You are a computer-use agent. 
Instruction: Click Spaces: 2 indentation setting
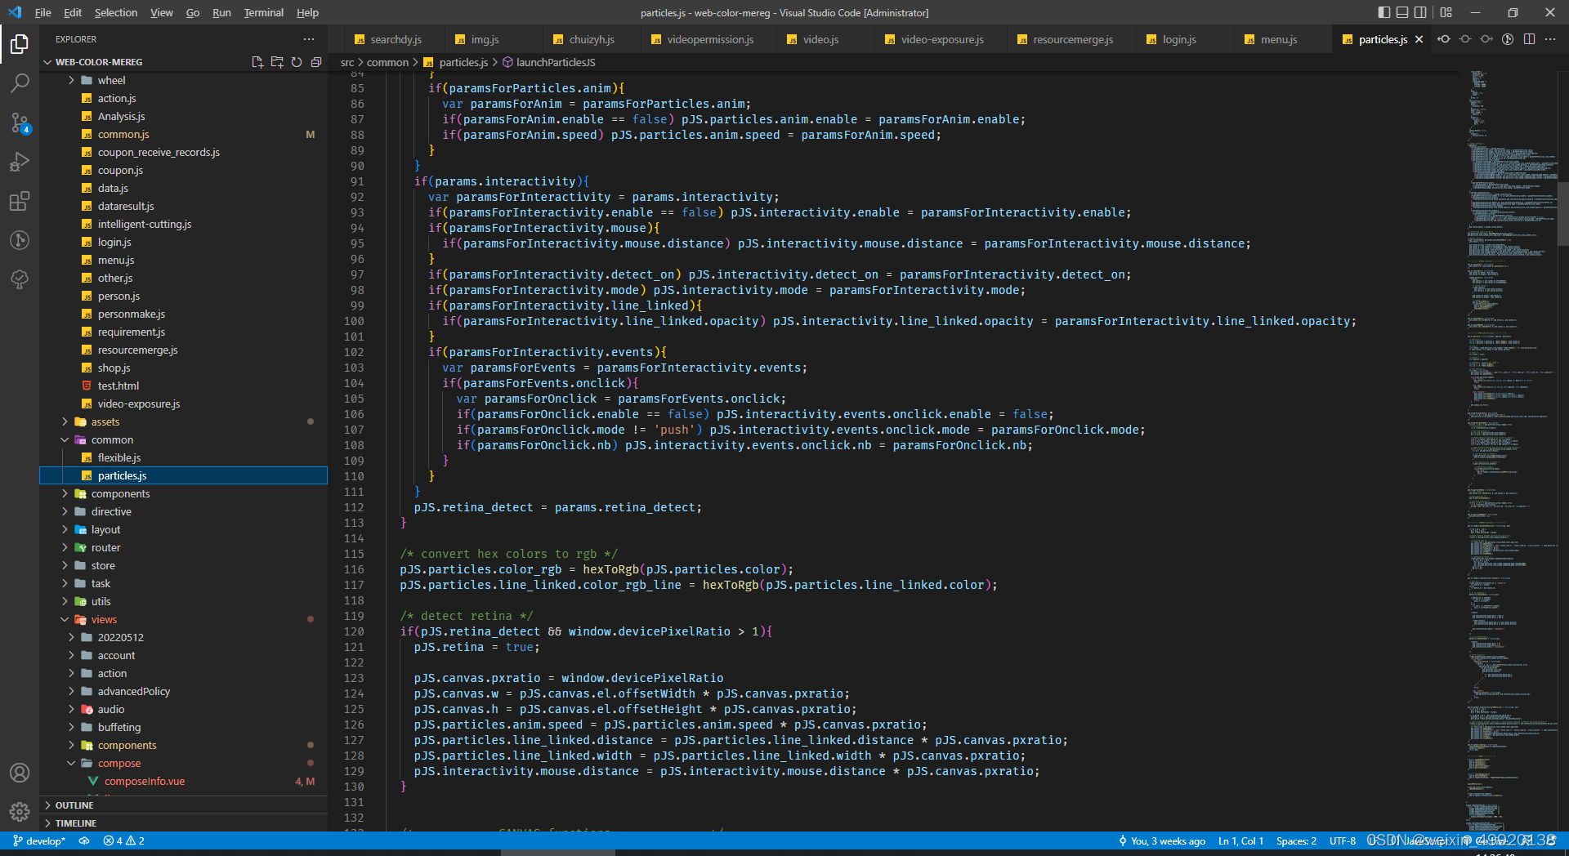click(x=1296, y=840)
